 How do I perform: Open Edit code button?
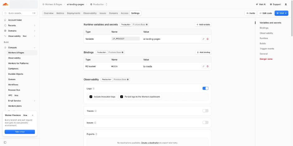tap(266, 13)
